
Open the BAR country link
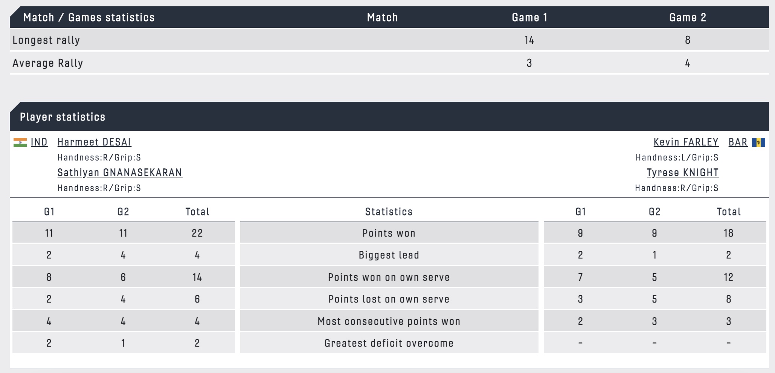738,142
